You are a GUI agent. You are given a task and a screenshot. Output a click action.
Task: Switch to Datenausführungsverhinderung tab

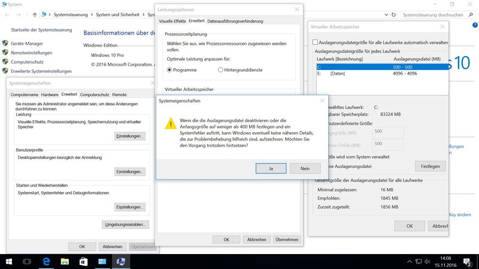coord(235,21)
